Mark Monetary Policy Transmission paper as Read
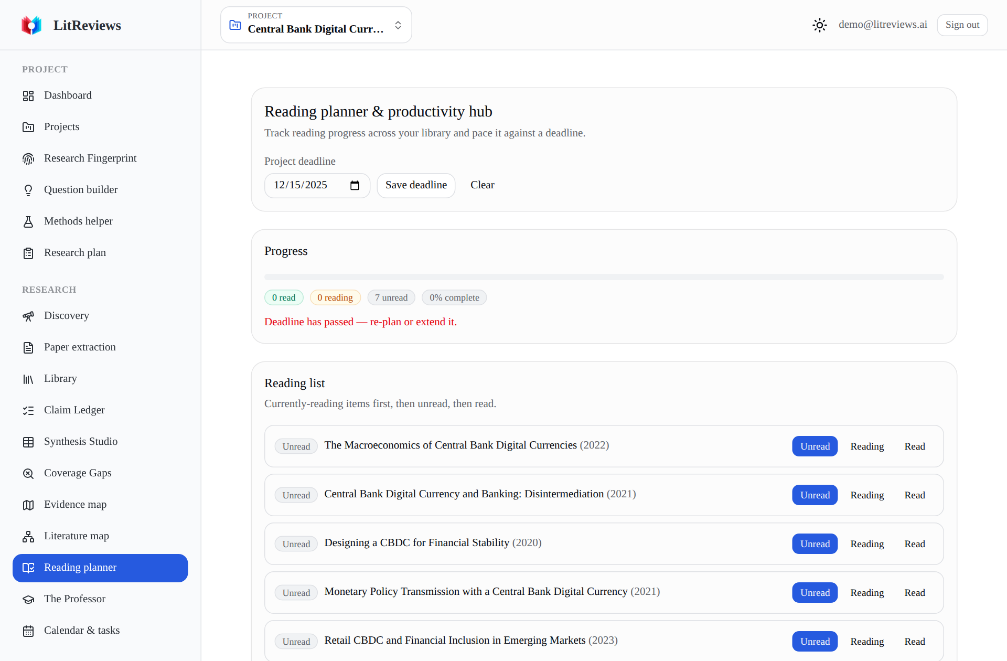Image resolution: width=1007 pixels, height=661 pixels. (x=914, y=593)
